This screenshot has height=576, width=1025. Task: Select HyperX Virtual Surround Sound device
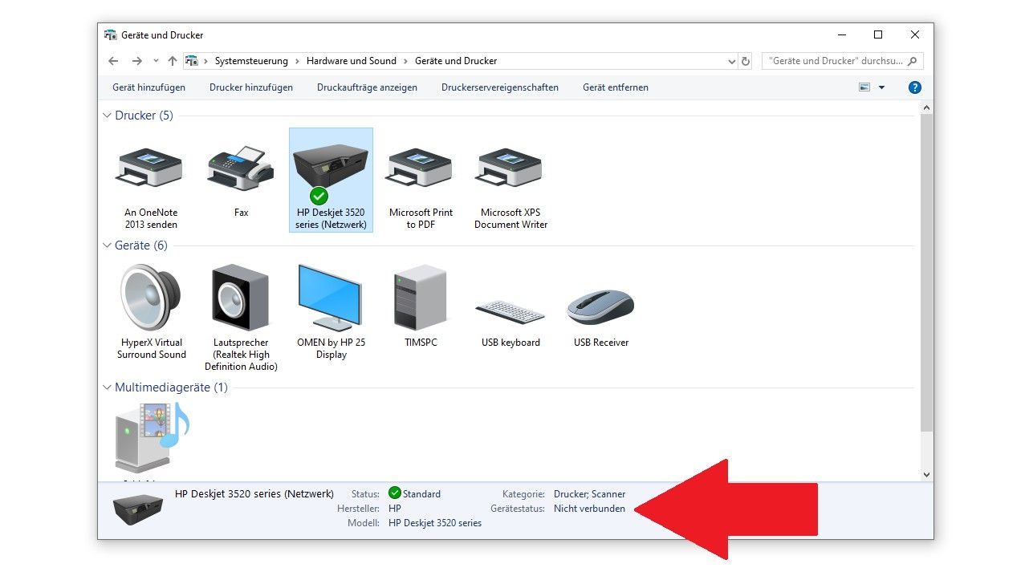coord(151,311)
